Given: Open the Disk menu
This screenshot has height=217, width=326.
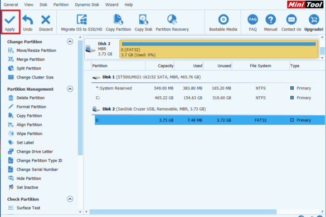Looking at the screenshot, I should pos(43,4).
